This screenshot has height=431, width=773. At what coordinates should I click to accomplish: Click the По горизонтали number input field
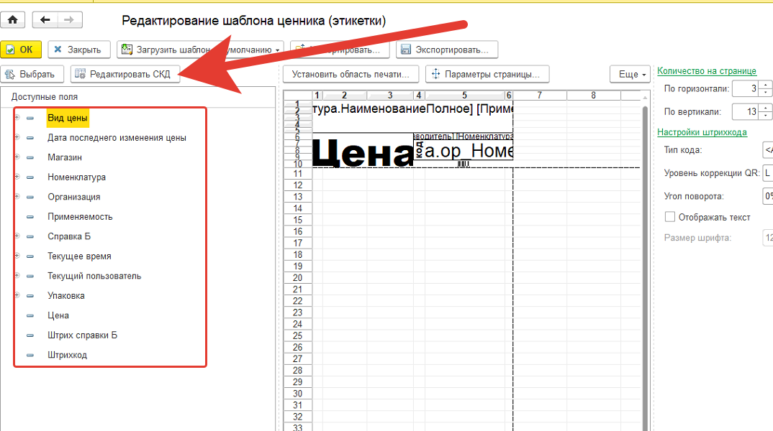tap(745, 89)
